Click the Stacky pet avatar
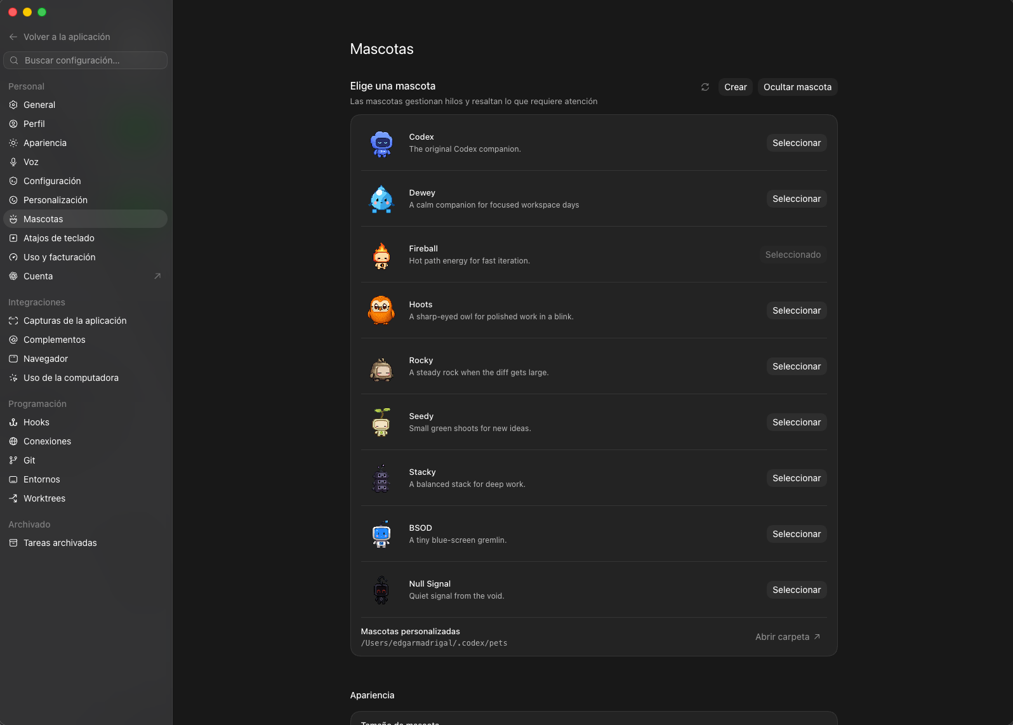The width and height of the screenshot is (1013, 725). (x=381, y=478)
